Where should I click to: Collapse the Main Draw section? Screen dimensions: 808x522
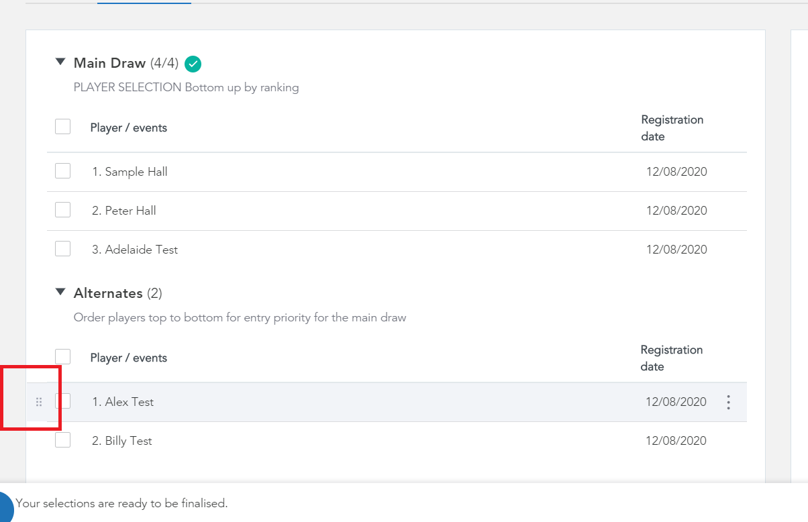[60, 62]
